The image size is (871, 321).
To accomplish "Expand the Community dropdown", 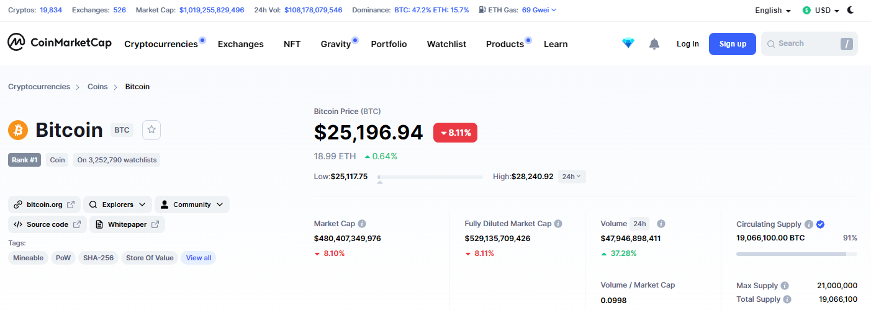I will point(192,204).
